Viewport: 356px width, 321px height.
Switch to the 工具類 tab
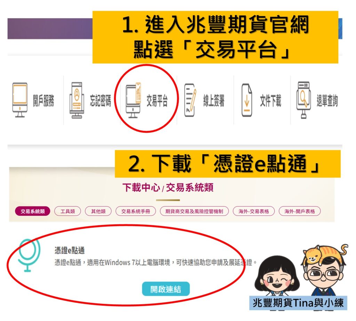pos(68,211)
